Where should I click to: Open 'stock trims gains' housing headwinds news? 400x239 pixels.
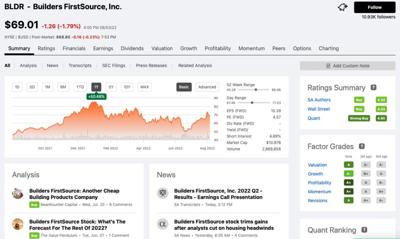224,225
